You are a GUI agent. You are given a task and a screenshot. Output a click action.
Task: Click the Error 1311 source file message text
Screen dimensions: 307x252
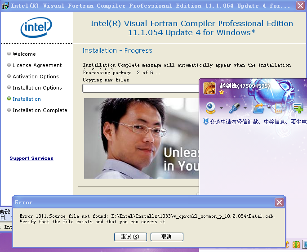coord(147,219)
